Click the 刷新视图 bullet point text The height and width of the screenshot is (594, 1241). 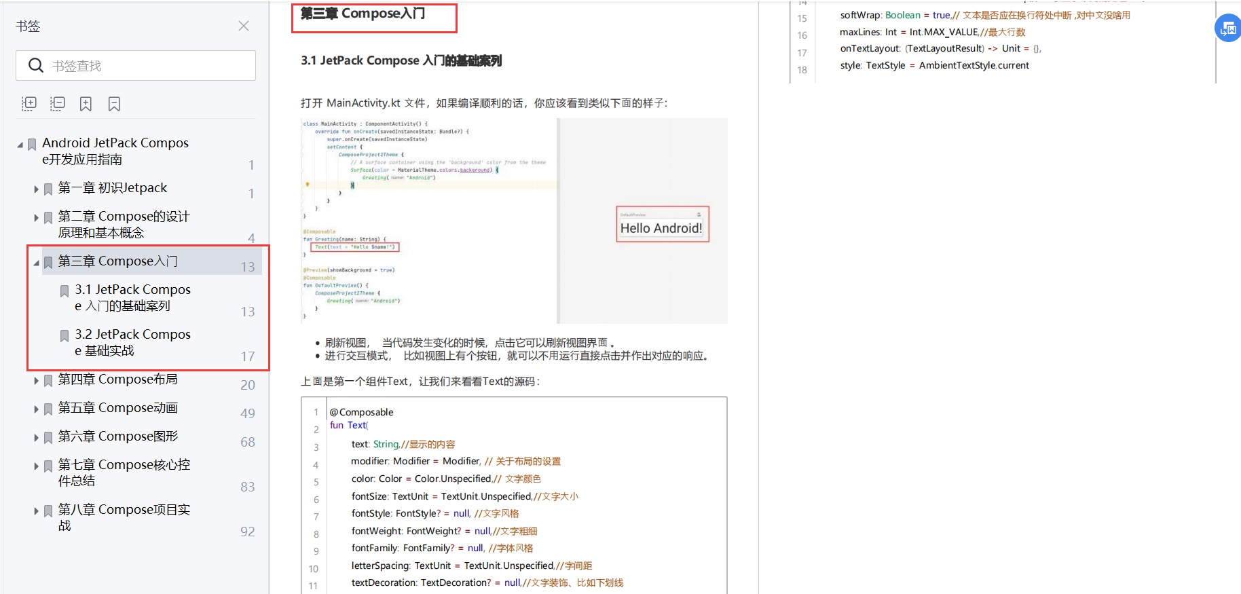(470, 343)
